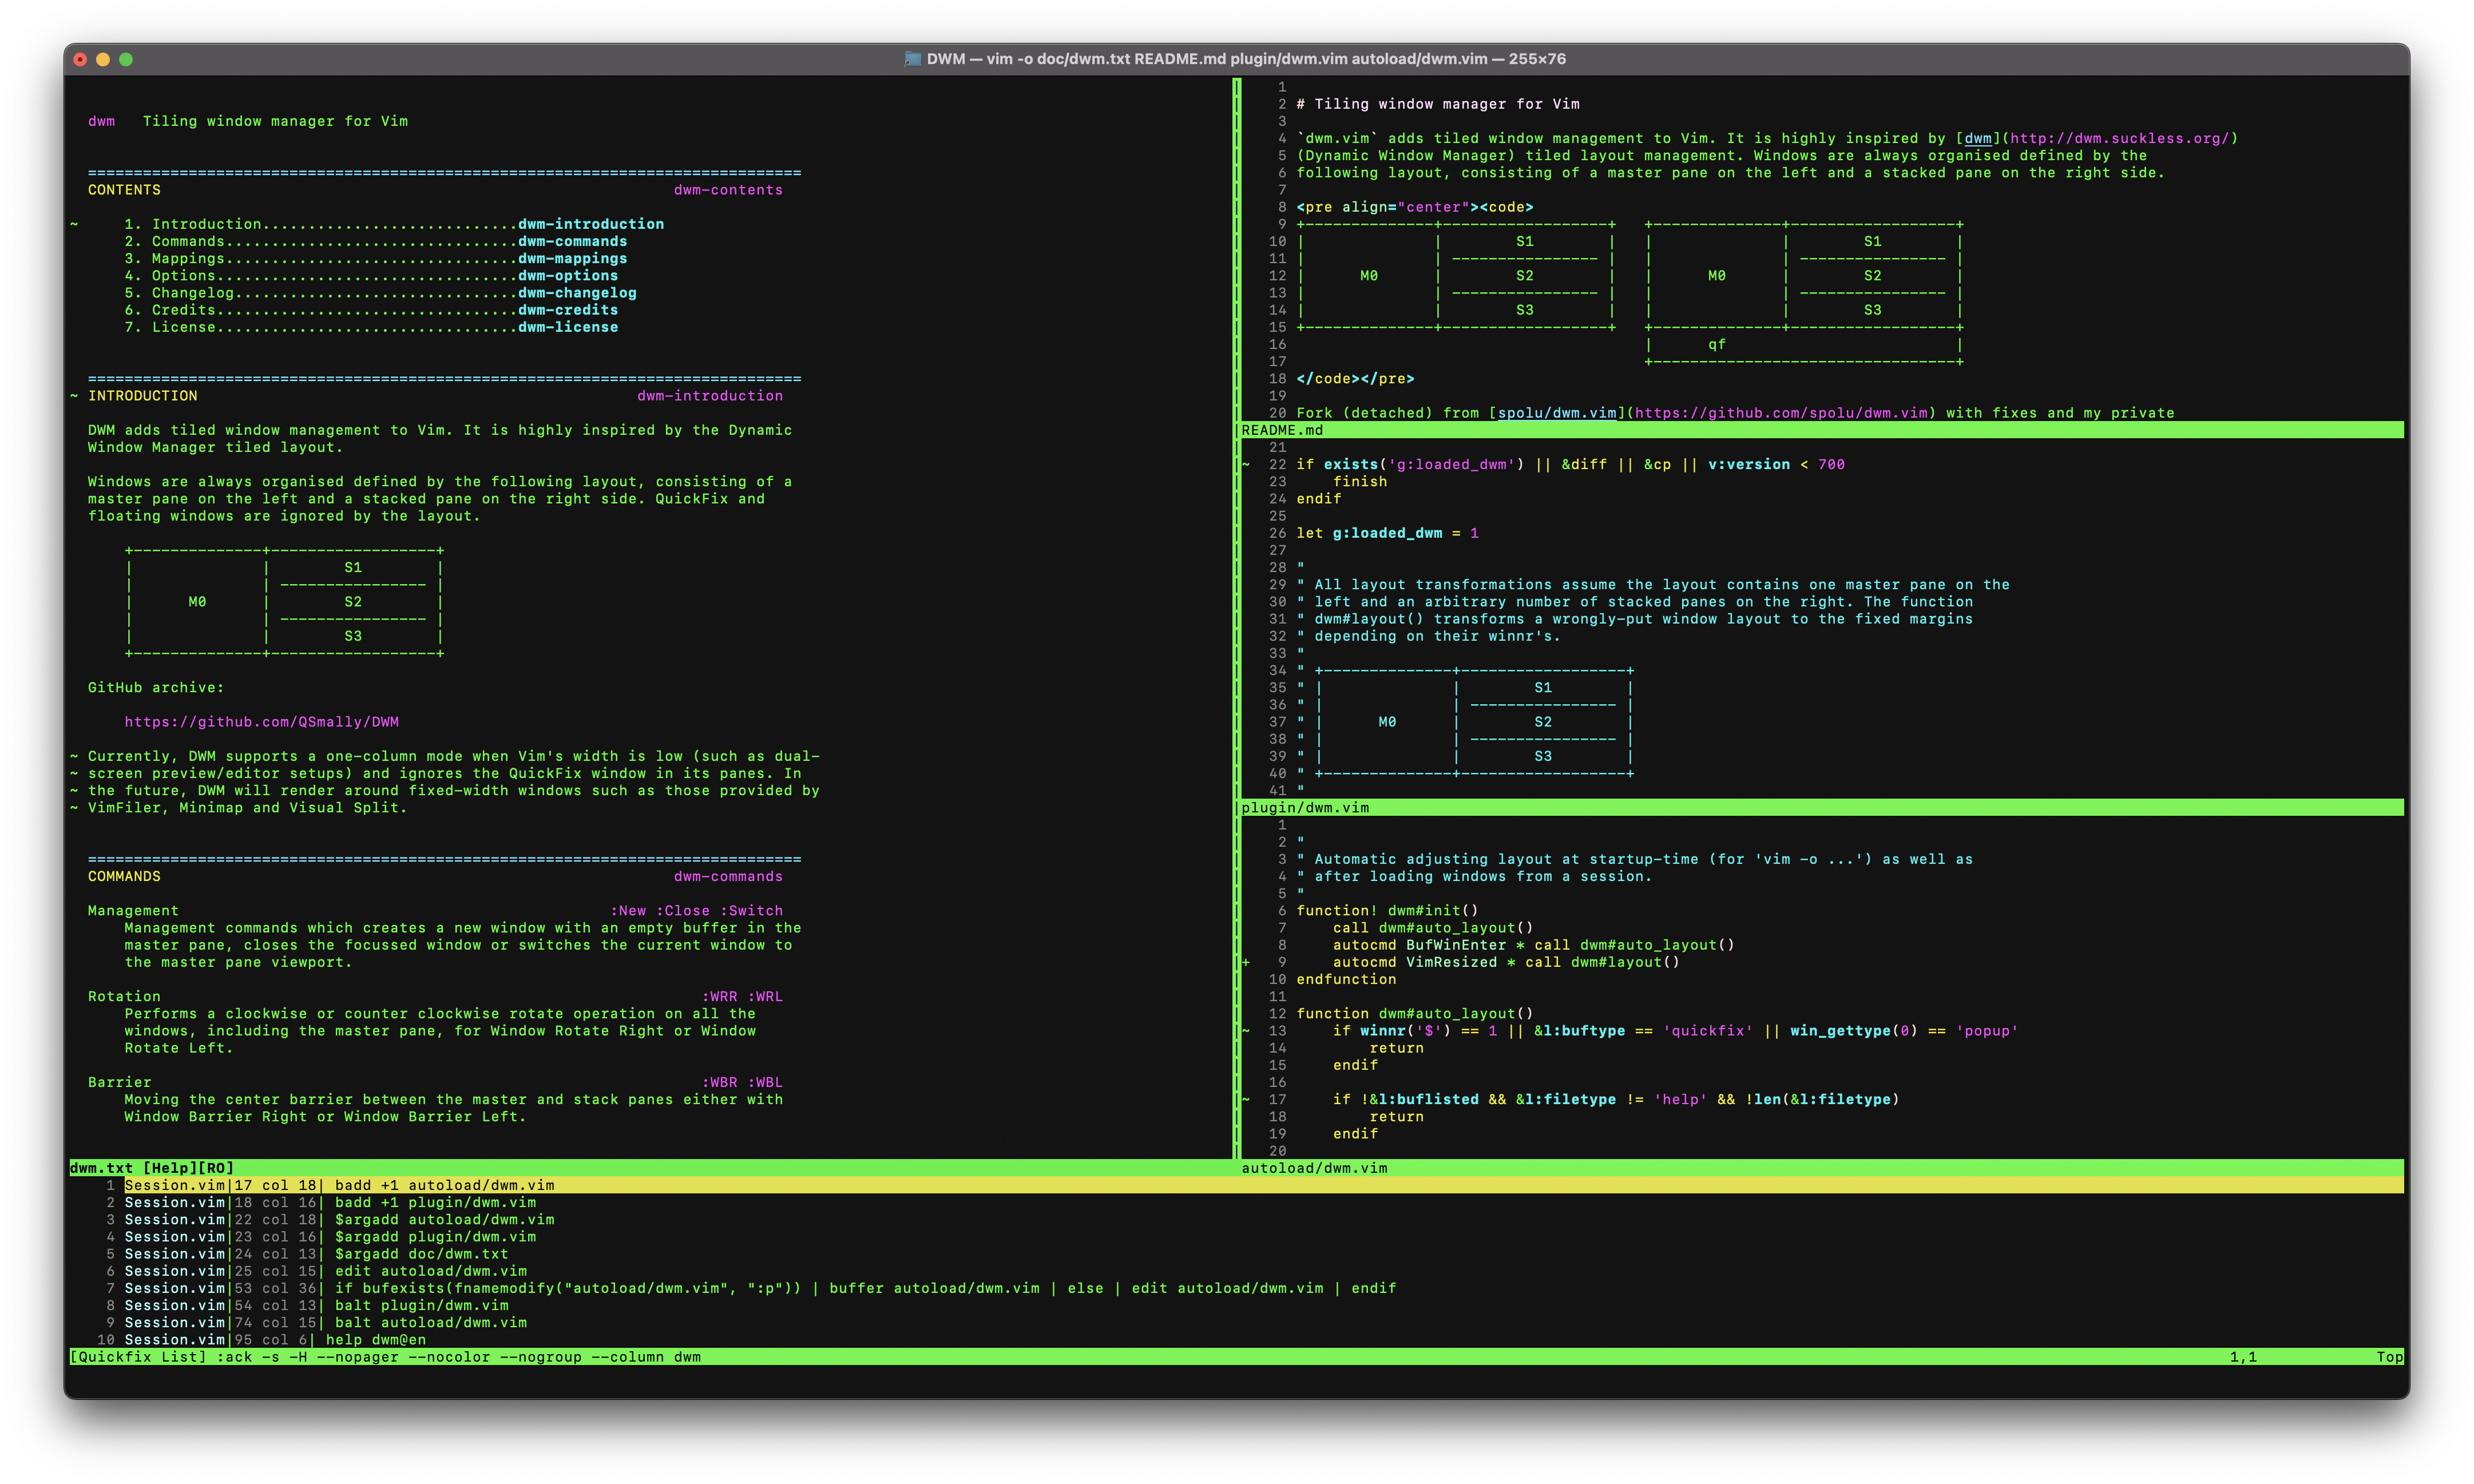
Task: Click the 'finish' line in plugin/dwm.vim
Action: click(x=1360, y=482)
